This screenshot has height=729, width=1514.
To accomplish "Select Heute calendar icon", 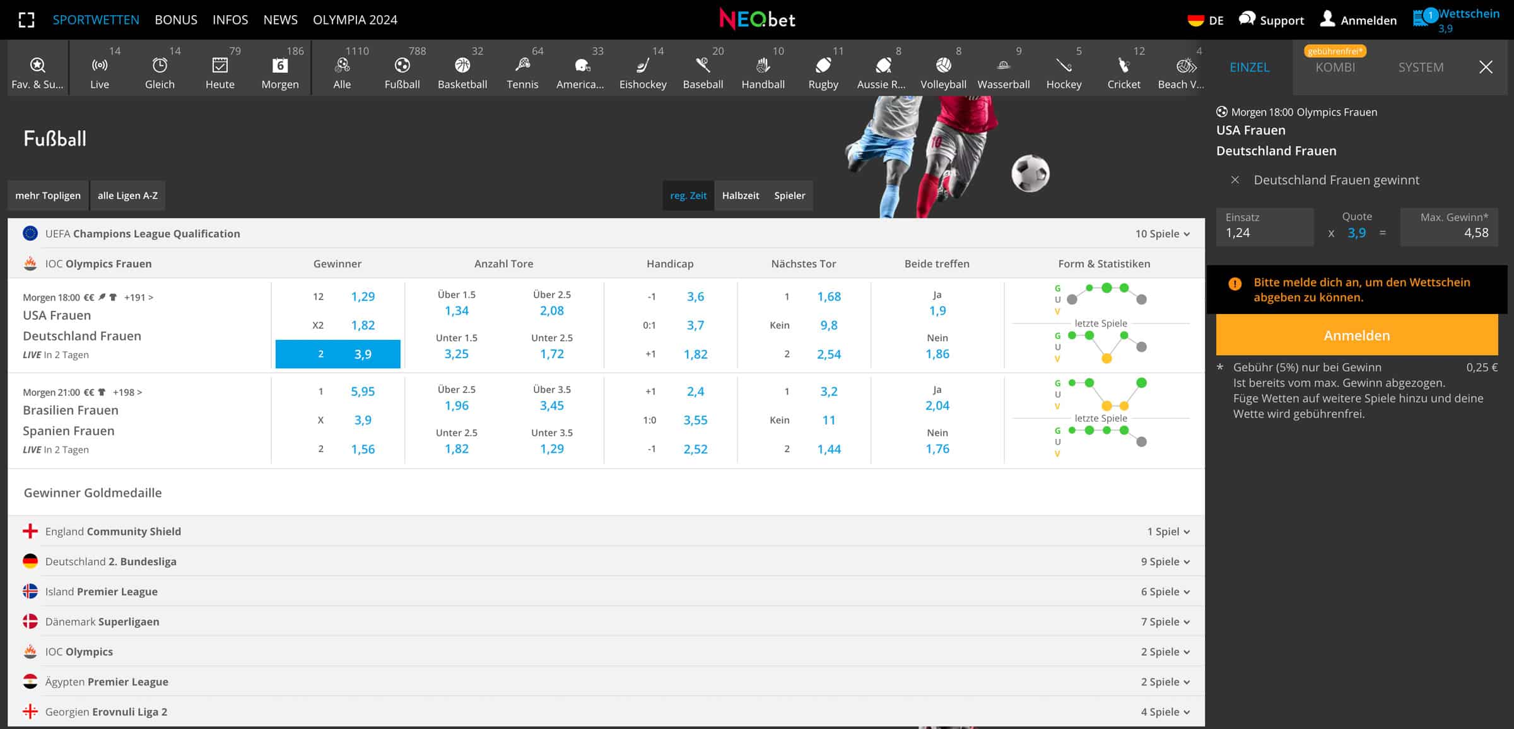I will pyautogui.click(x=220, y=65).
